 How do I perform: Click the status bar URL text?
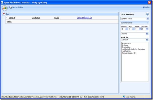point(53,97)
